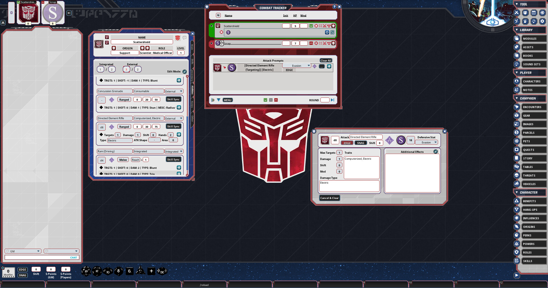The height and width of the screenshot is (288, 548).
Task: Click the crosshair targeting icon on Scattershield's row
Action: (x=316, y=26)
